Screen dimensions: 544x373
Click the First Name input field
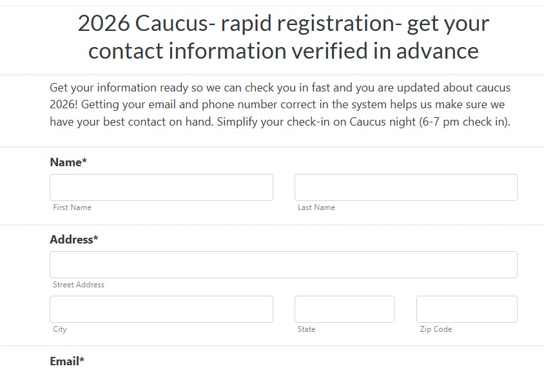(x=160, y=187)
